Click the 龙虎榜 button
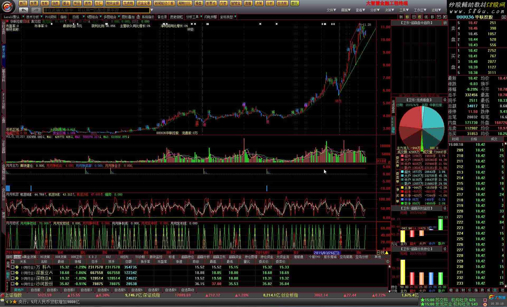This screenshot has width=507, height=307. coord(128,3)
